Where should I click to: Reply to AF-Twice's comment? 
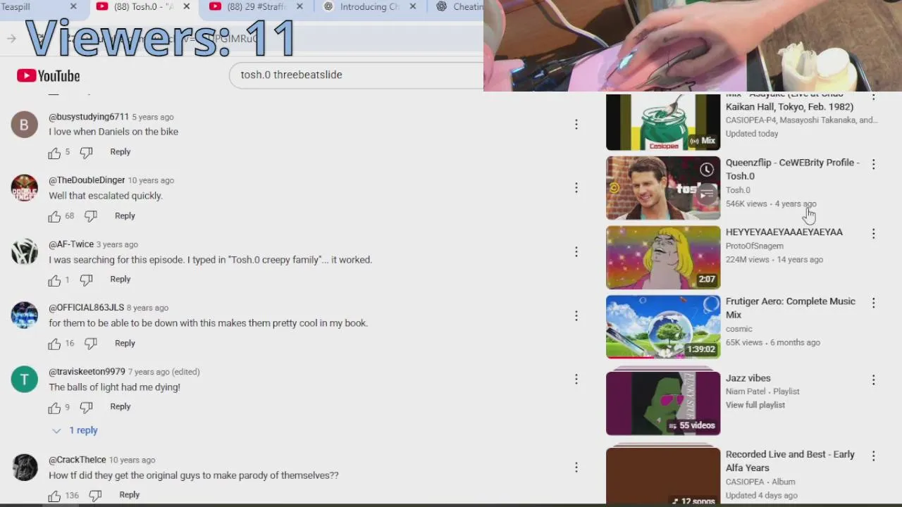click(x=120, y=280)
